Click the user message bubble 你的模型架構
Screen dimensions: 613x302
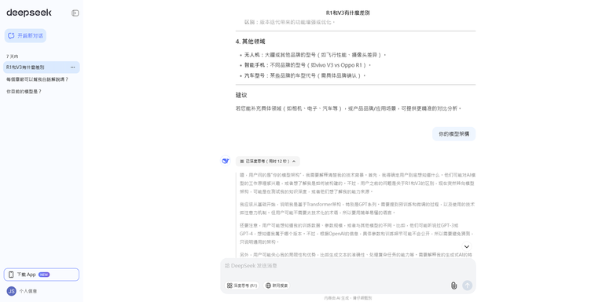click(x=454, y=134)
